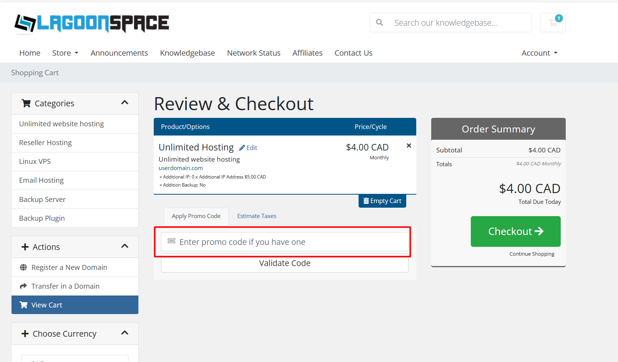This screenshot has height=362, width=618.
Task: Open the shopping cart icon in header
Action: (x=553, y=23)
